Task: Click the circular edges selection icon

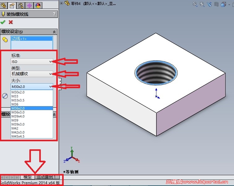Action: click(x=5, y=39)
